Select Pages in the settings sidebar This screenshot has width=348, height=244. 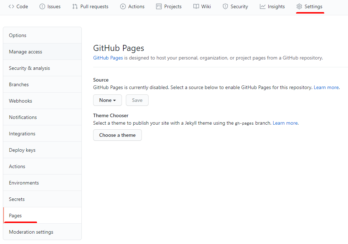(42, 216)
